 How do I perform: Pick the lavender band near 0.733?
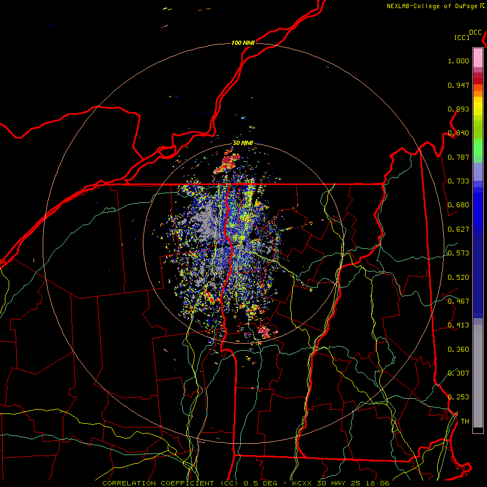(478, 172)
